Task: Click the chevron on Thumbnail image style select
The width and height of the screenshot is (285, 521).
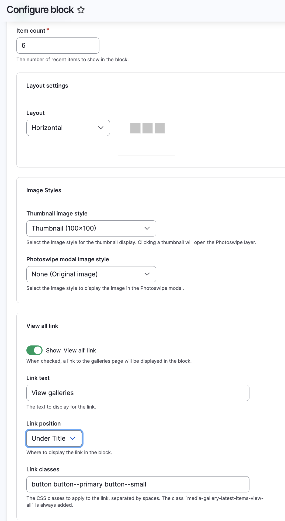Action: (147, 228)
